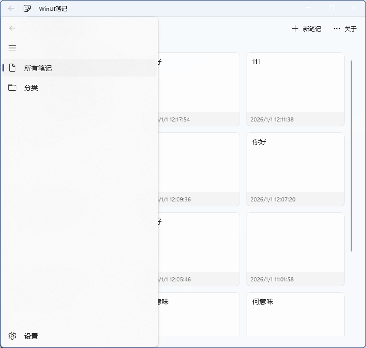
Task: Open the 关于 page text button
Action: (350, 29)
